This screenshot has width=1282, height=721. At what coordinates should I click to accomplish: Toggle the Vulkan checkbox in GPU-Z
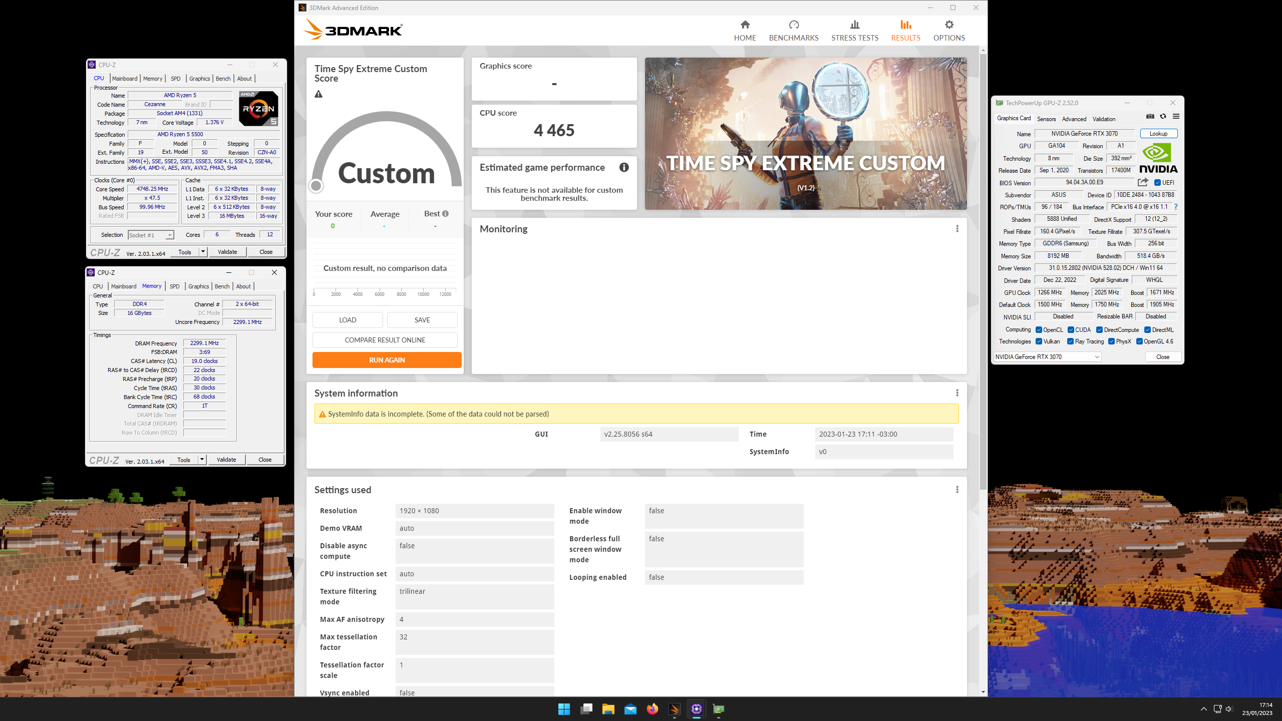coord(1039,341)
